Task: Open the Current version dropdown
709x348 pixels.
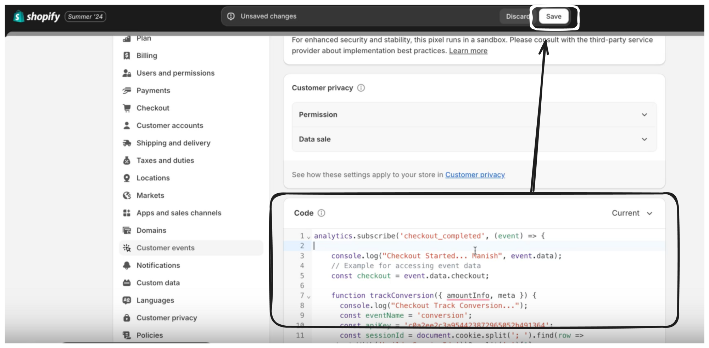Action: 632,213
